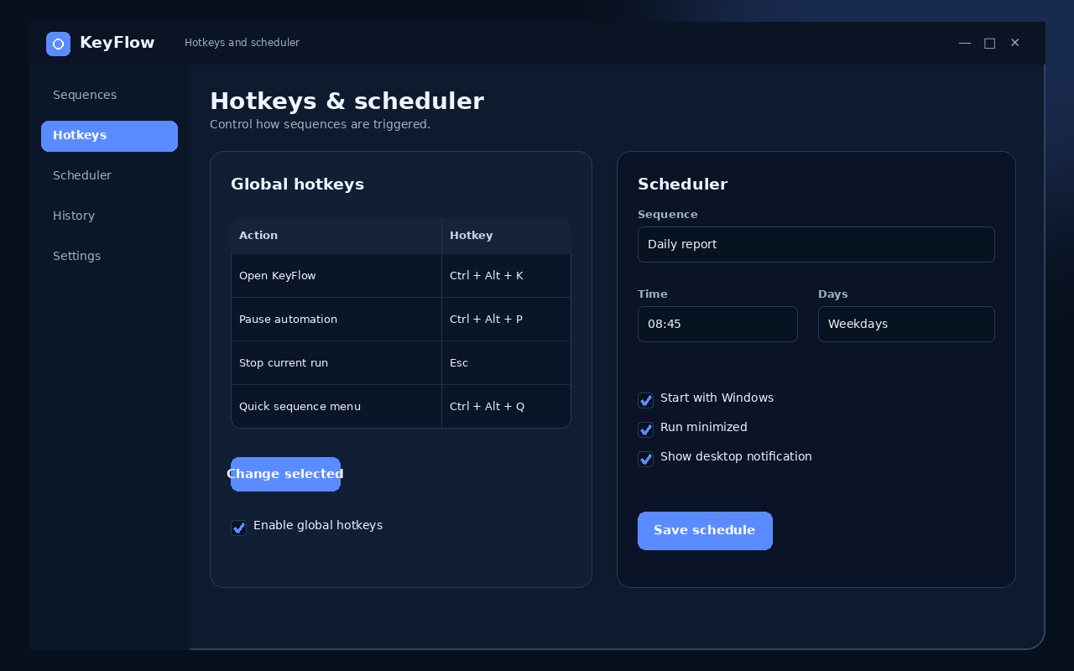Select the Pause automation action row
Image resolution: width=1074 pixels, height=671 pixels.
401,320
